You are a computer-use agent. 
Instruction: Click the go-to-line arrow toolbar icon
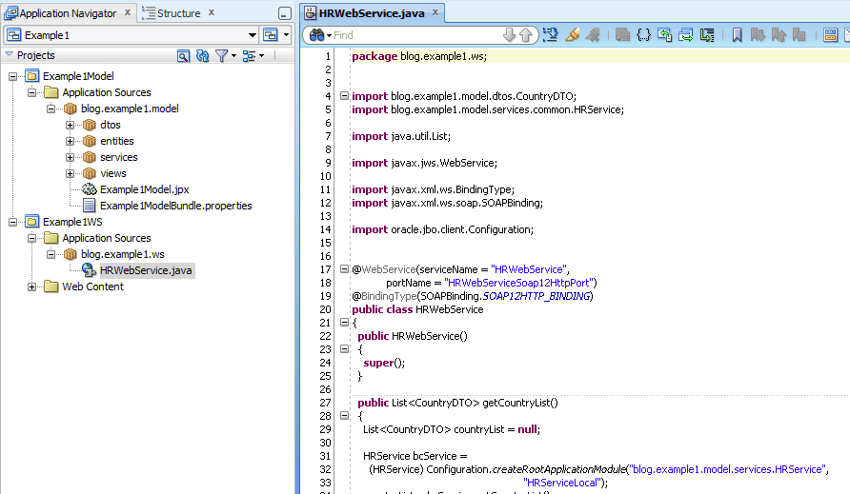point(550,35)
